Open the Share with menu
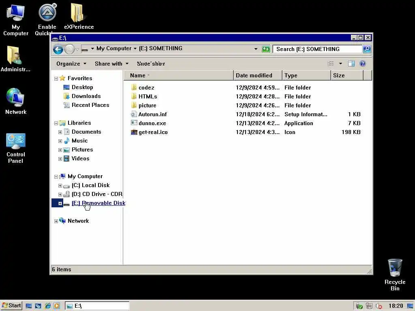This screenshot has width=415, height=311. [111, 64]
